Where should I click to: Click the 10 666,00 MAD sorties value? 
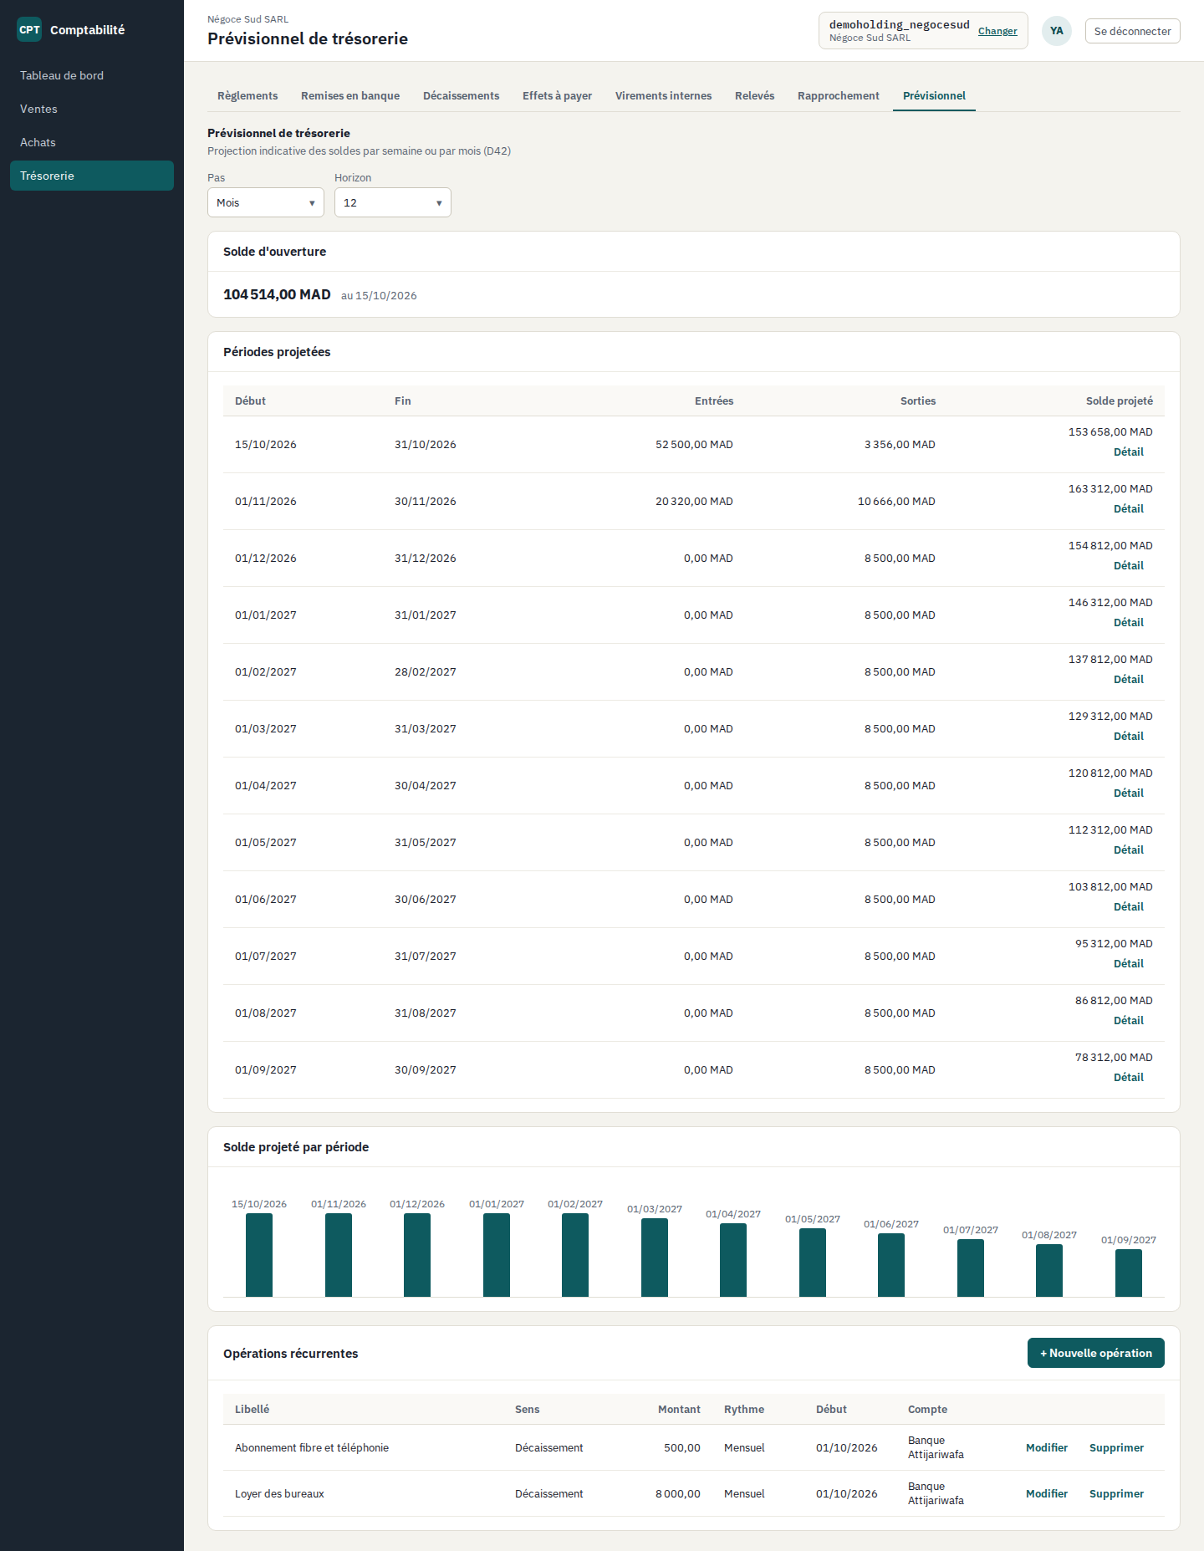896,501
